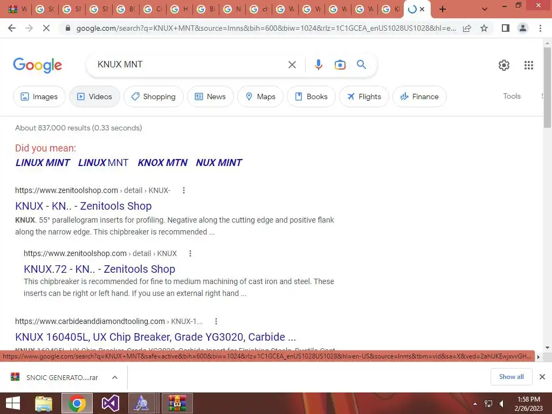This screenshot has height=414, width=552.
Task: Open WinRAR from taskbar
Action: coord(177,403)
